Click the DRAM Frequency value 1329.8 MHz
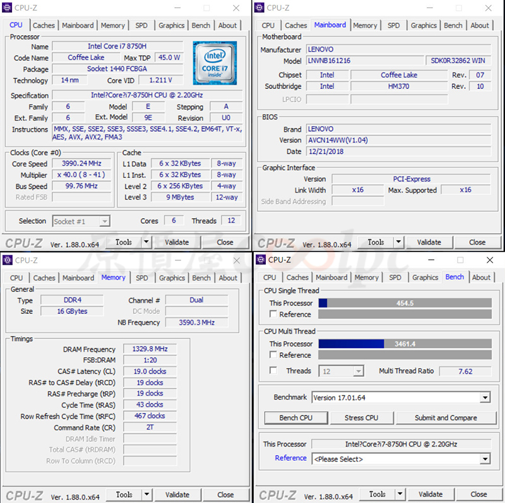 click(x=150, y=349)
